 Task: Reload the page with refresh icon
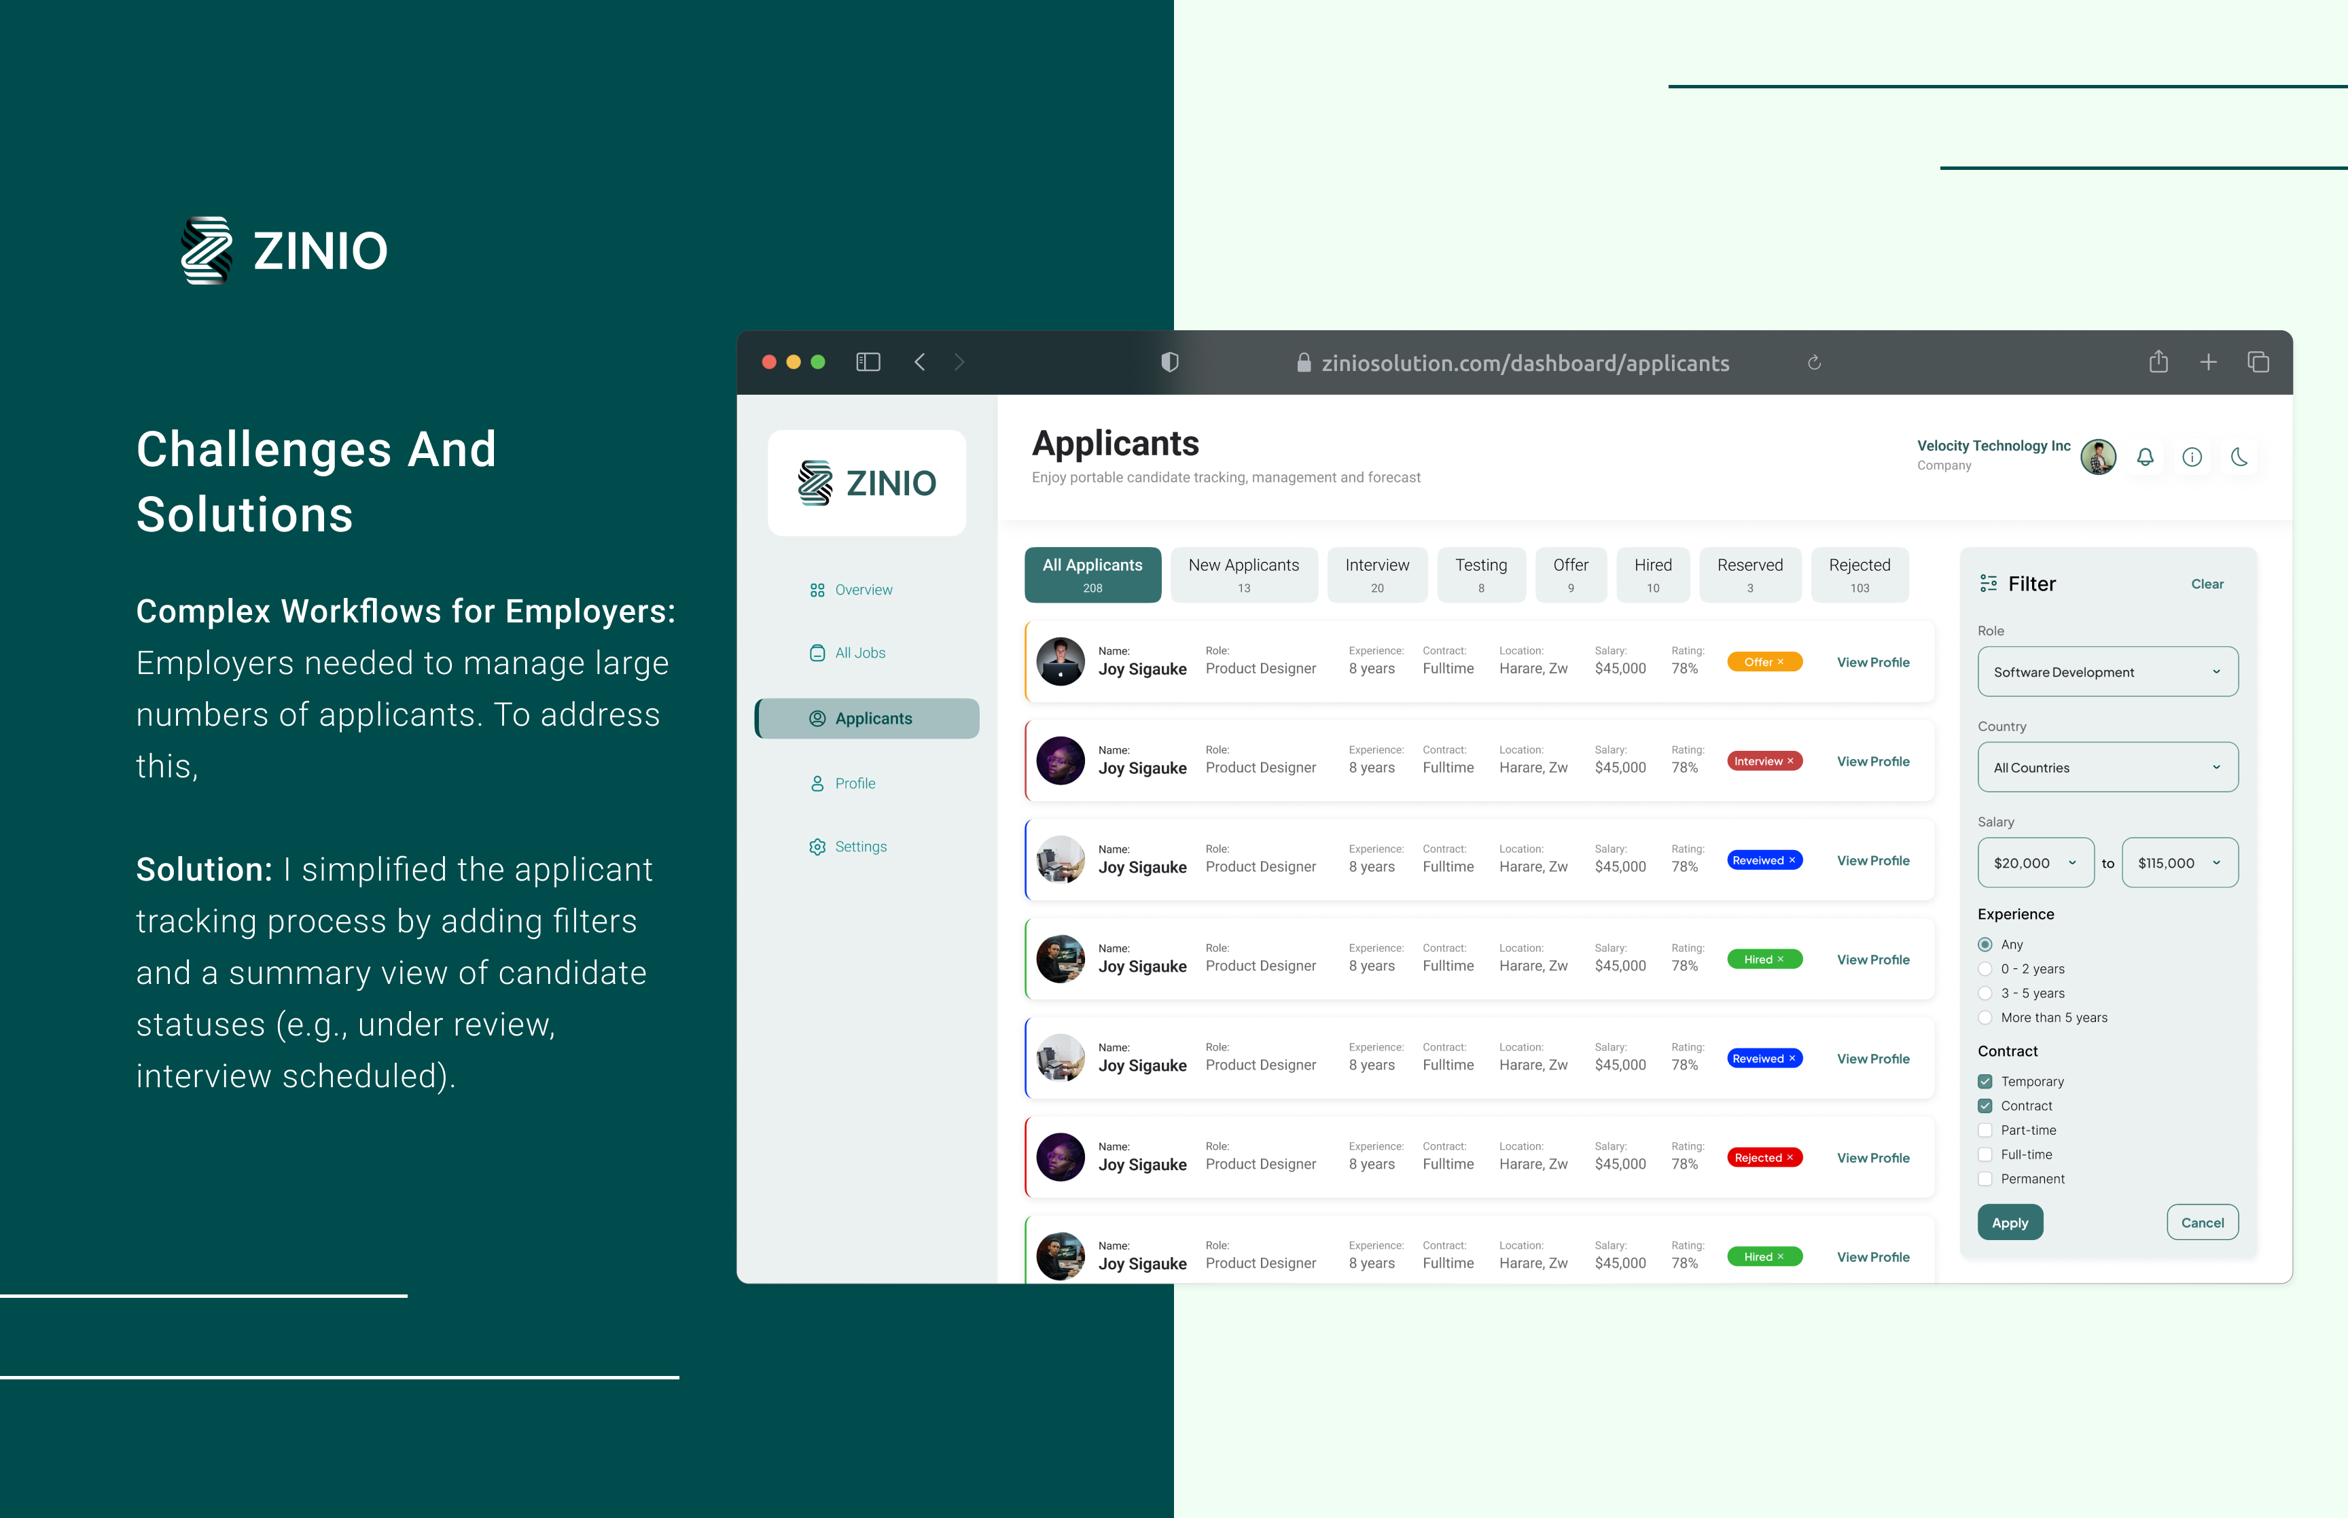pyautogui.click(x=1814, y=363)
